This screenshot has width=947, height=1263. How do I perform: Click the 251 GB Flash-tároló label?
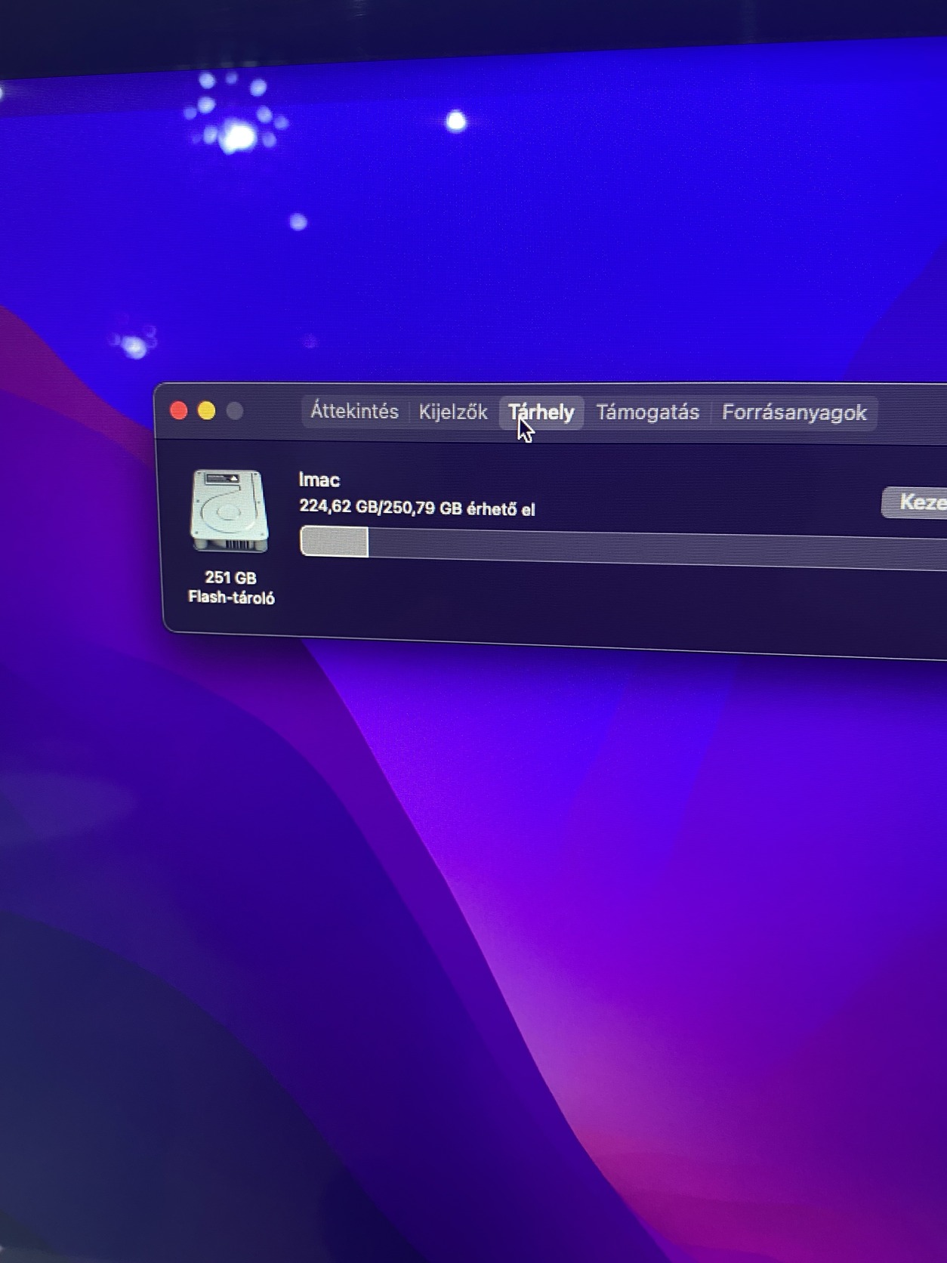[231, 588]
